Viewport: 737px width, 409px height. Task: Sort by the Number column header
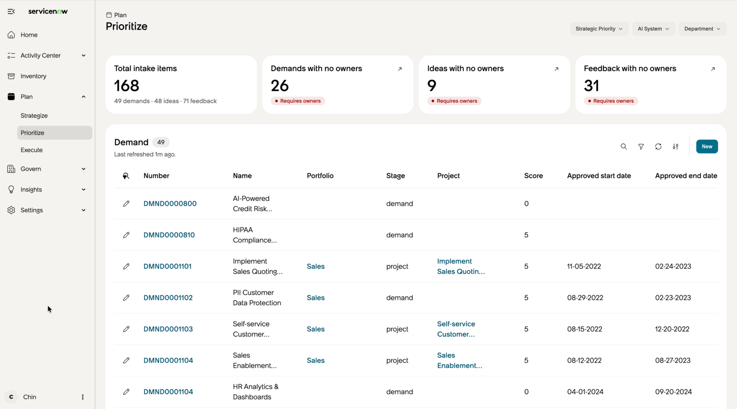pos(156,176)
